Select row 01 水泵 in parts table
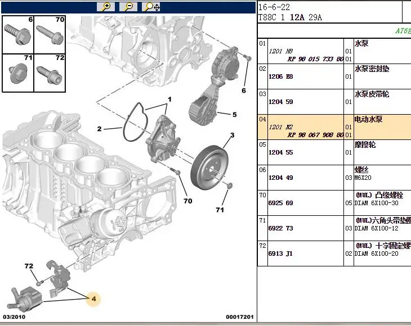The height and width of the screenshot is (326, 411). (x=334, y=51)
